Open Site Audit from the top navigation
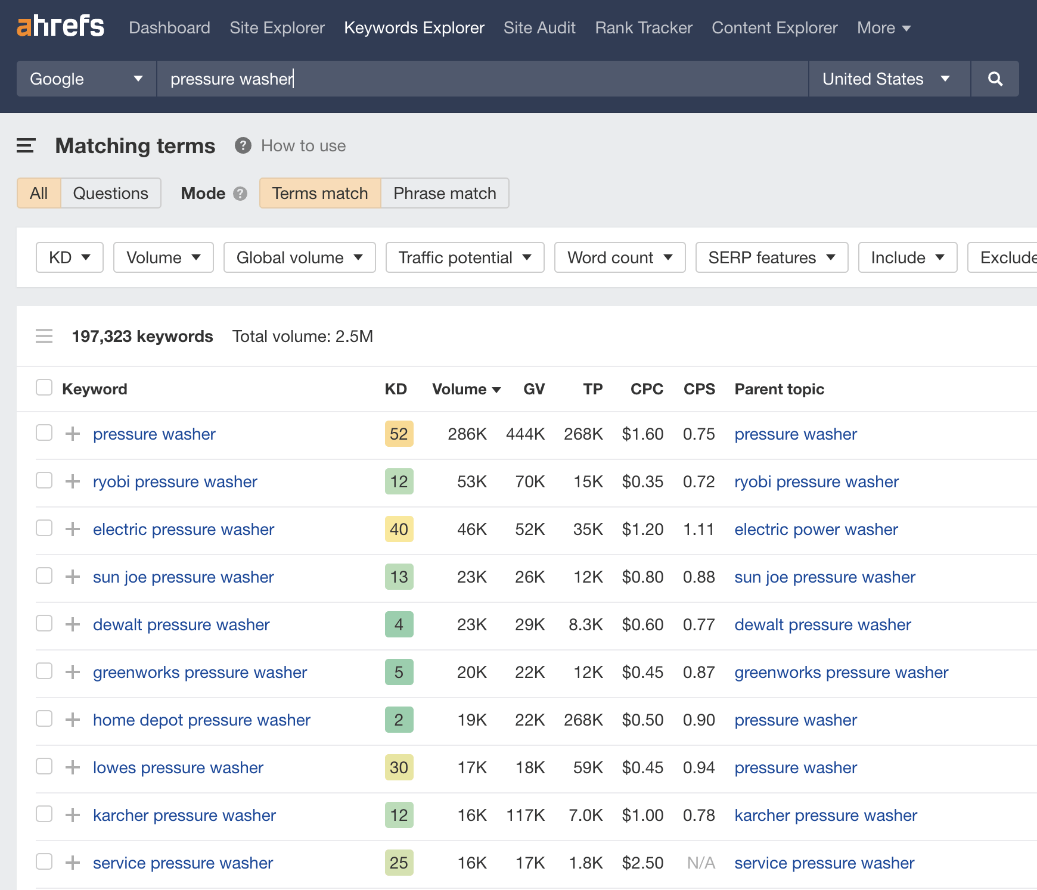Viewport: 1037px width, 890px height. [x=539, y=27]
